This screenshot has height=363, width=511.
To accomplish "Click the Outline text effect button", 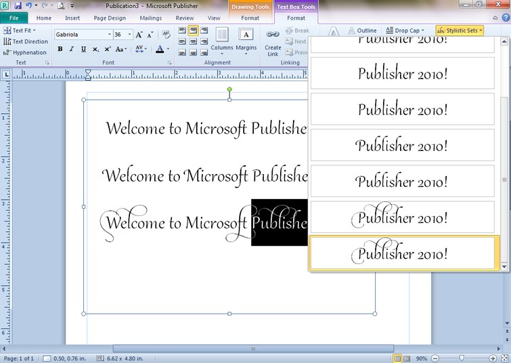I will click(x=362, y=30).
